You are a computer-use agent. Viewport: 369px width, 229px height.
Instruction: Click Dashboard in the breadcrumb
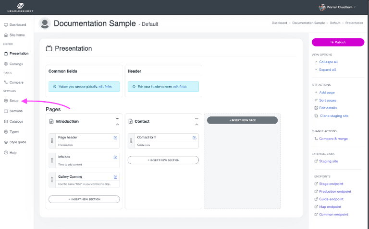pos(279,23)
